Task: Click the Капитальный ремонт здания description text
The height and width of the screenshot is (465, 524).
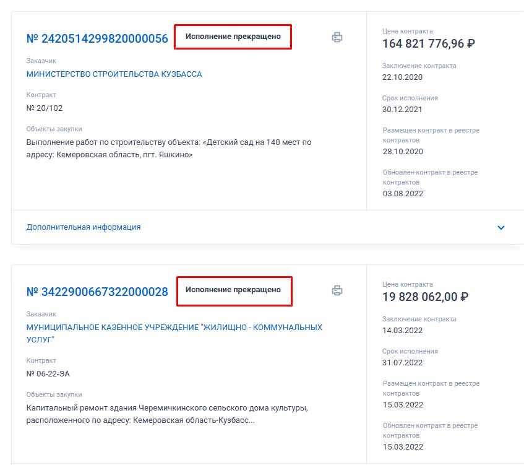Action: point(167,414)
